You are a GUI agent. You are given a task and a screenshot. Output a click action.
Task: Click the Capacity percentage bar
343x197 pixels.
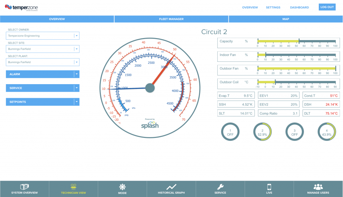coord(296,41)
